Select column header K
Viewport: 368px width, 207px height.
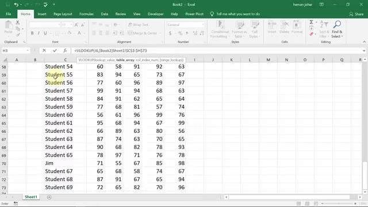[231, 60]
